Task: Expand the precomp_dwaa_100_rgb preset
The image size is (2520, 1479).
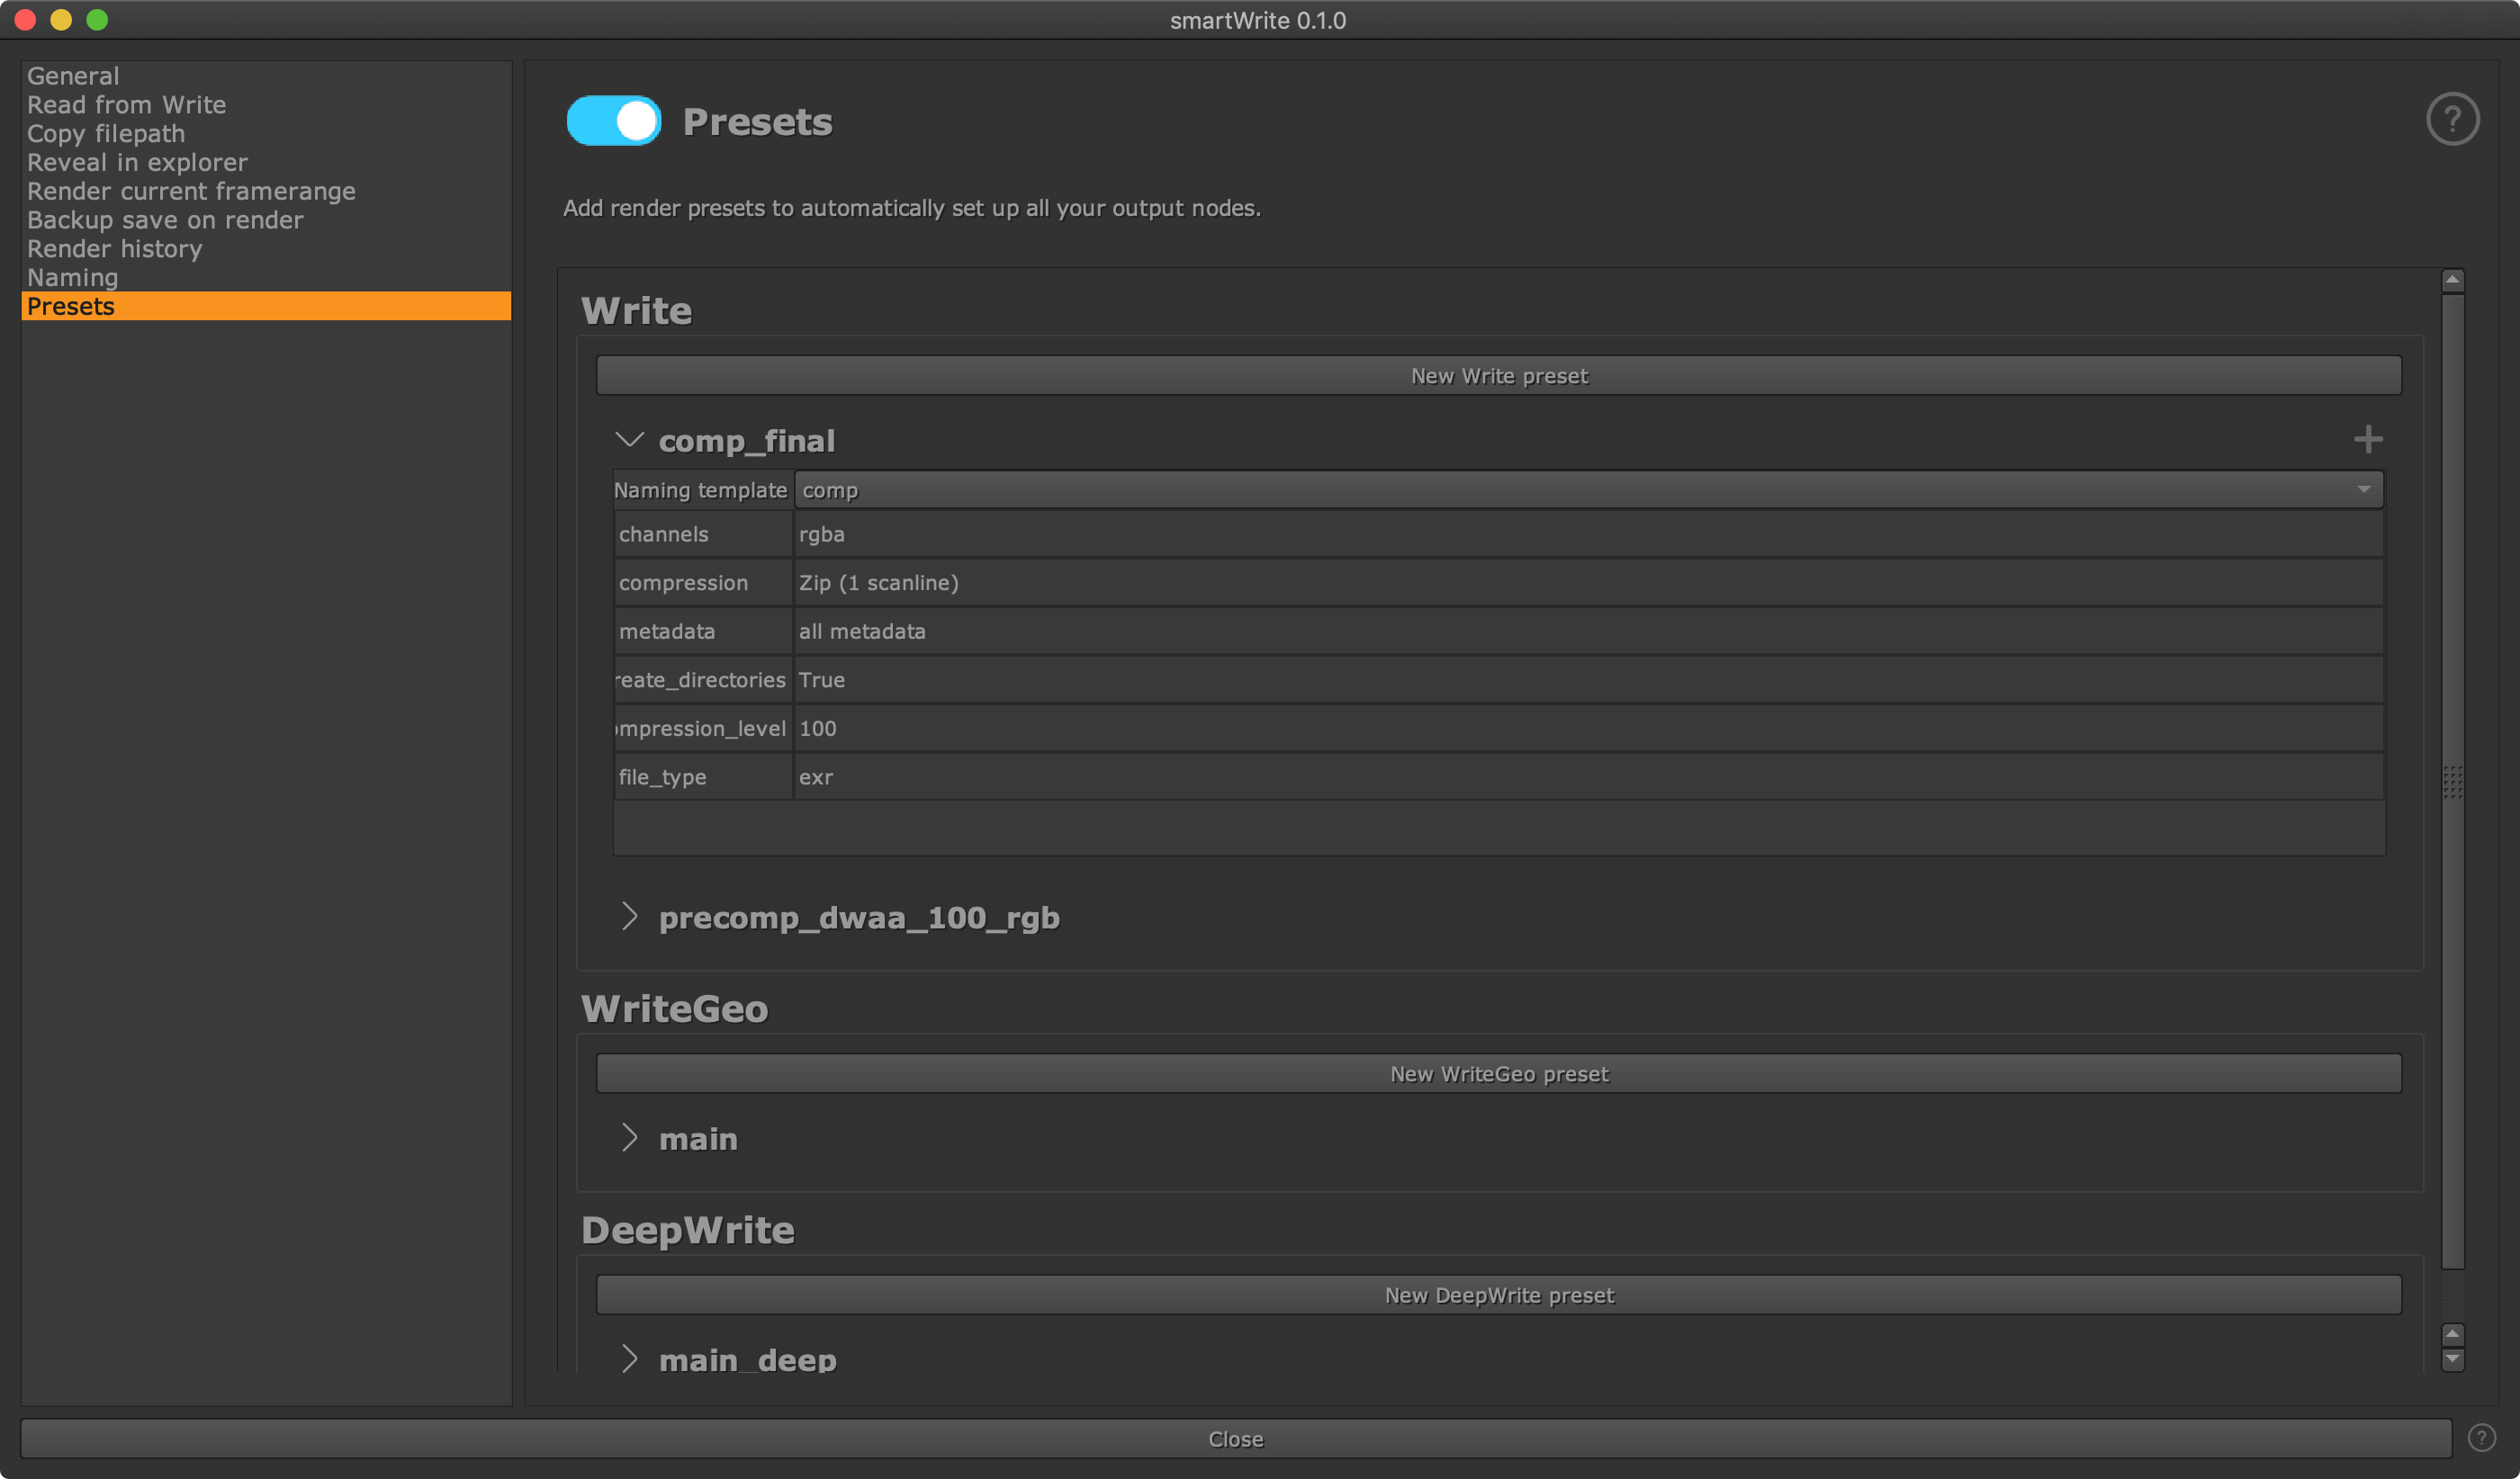Action: [629, 917]
